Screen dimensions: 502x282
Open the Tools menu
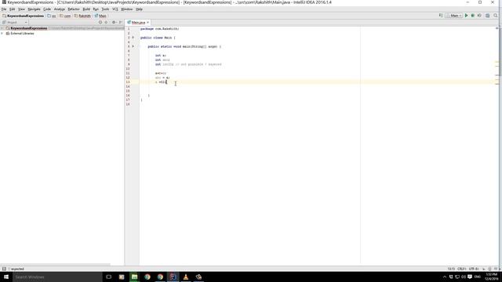coord(105,9)
